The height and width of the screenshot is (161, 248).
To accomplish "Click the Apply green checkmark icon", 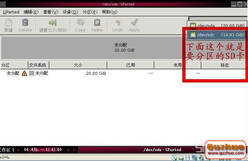I will click(134, 22).
